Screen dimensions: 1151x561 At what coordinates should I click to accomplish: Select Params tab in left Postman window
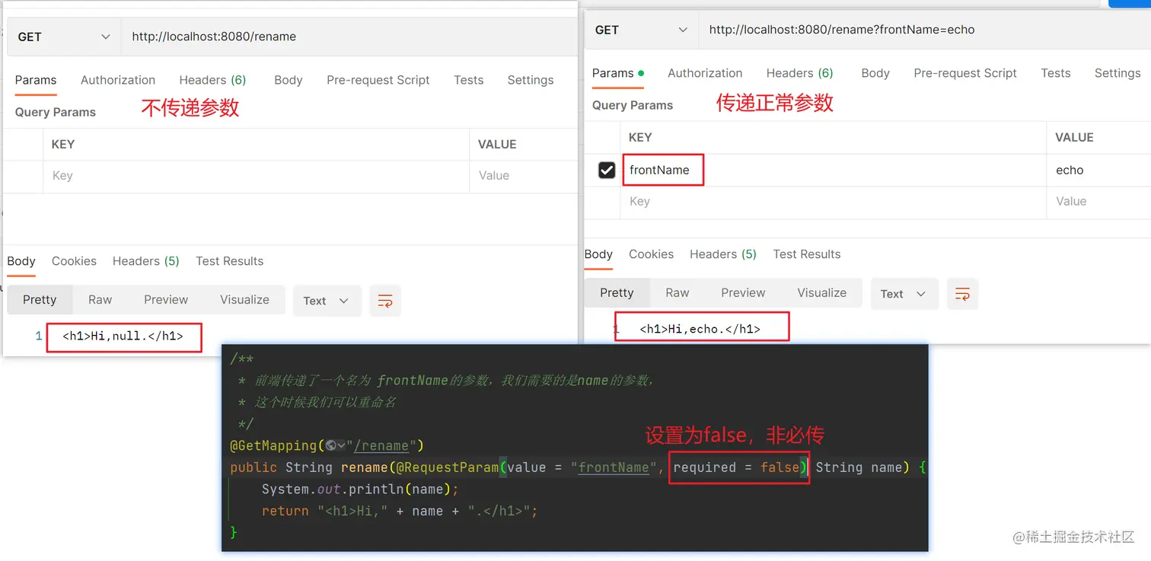point(36,80)
